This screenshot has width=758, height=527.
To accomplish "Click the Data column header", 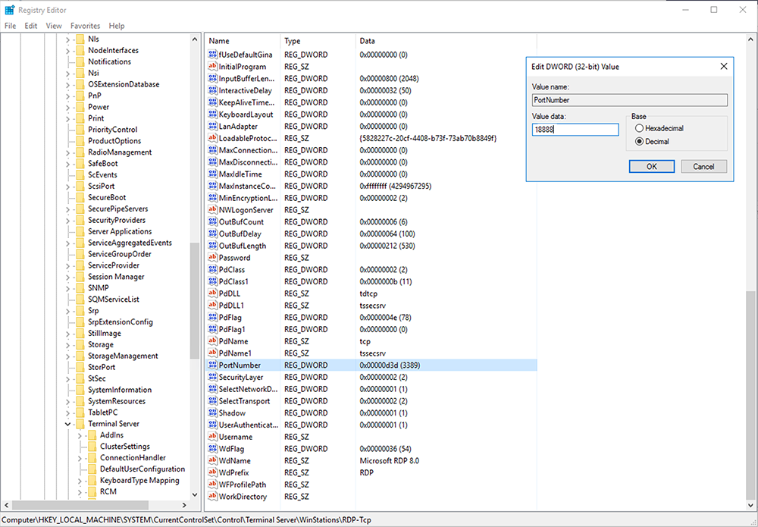I will pos(367,41).
